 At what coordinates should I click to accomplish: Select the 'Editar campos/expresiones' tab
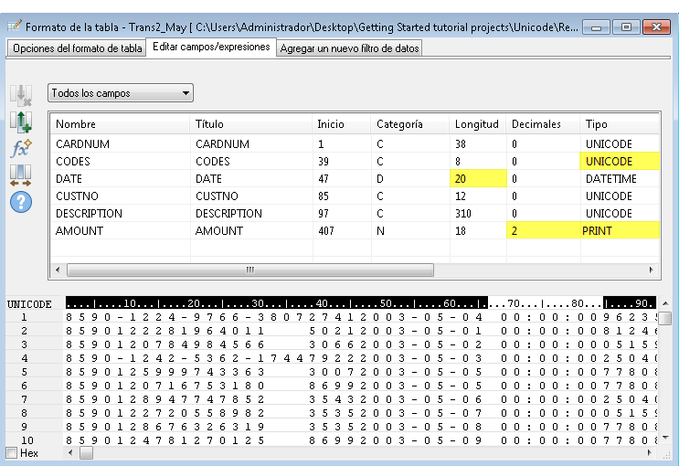(x=211, y=46)
